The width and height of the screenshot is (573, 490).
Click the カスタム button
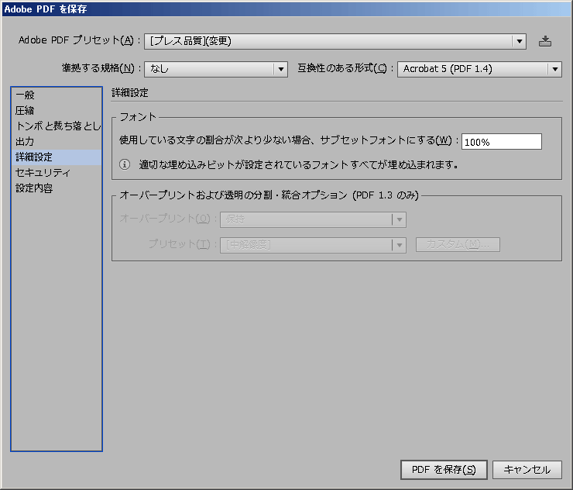[x=458, y=245]
